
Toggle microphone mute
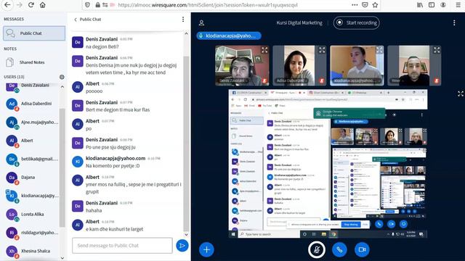pos(317,249)
